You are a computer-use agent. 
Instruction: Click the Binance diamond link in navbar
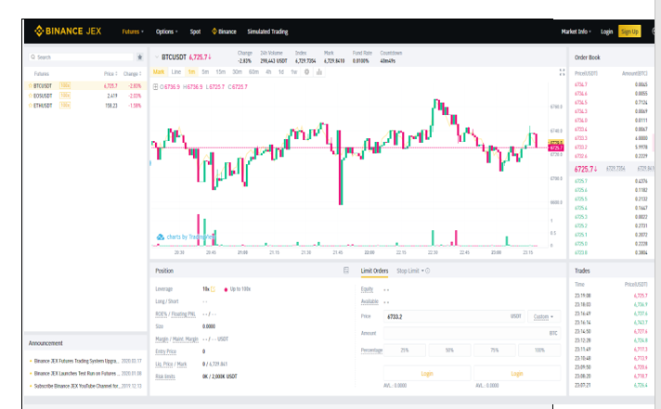pyautogui.click(x=224, y=32)
